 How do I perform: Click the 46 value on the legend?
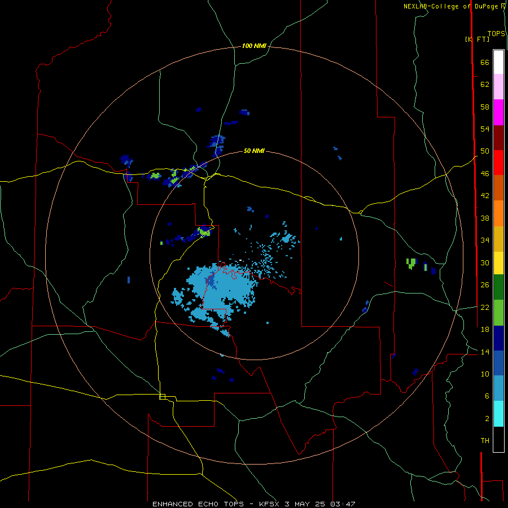tap(485, 174)
